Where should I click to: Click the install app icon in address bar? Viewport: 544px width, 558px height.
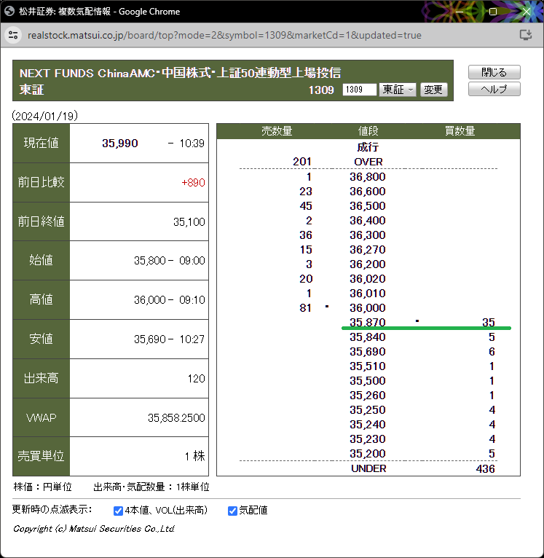(526, 35)
